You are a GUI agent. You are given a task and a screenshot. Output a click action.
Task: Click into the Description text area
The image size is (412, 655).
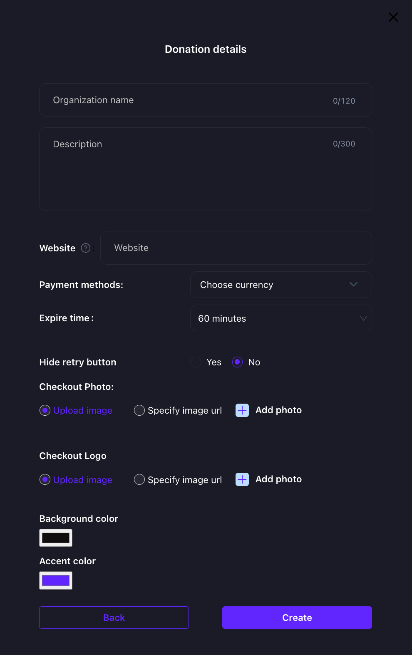pos(205,175)
